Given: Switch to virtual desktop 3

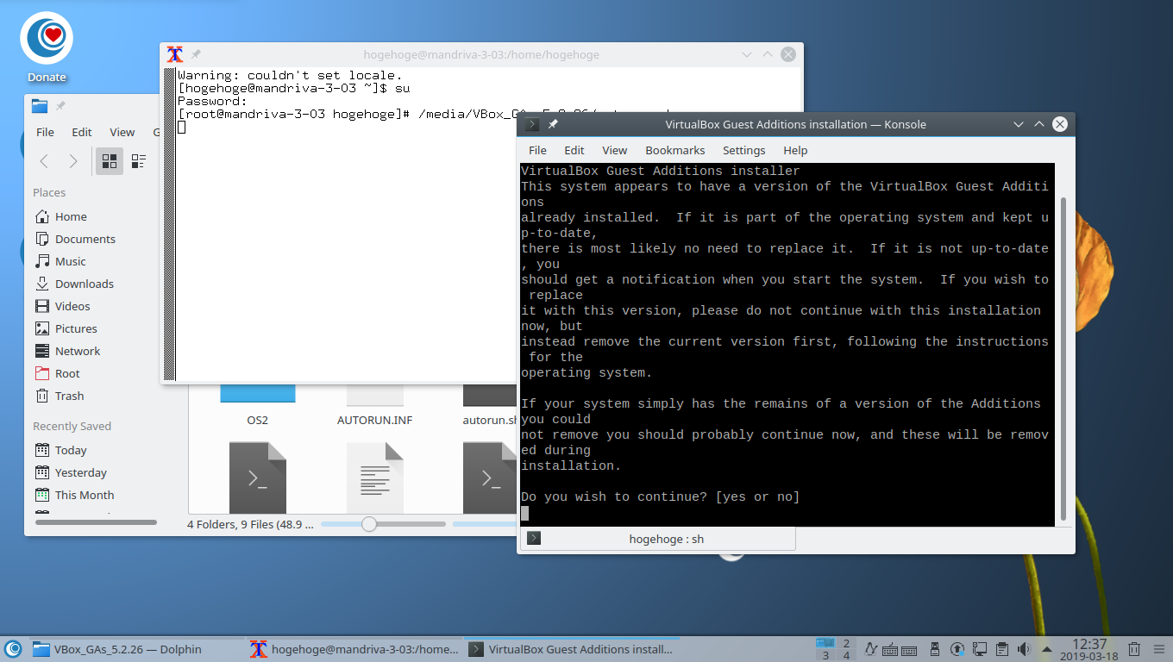Looking at the screenshot, I should [825, 655].
